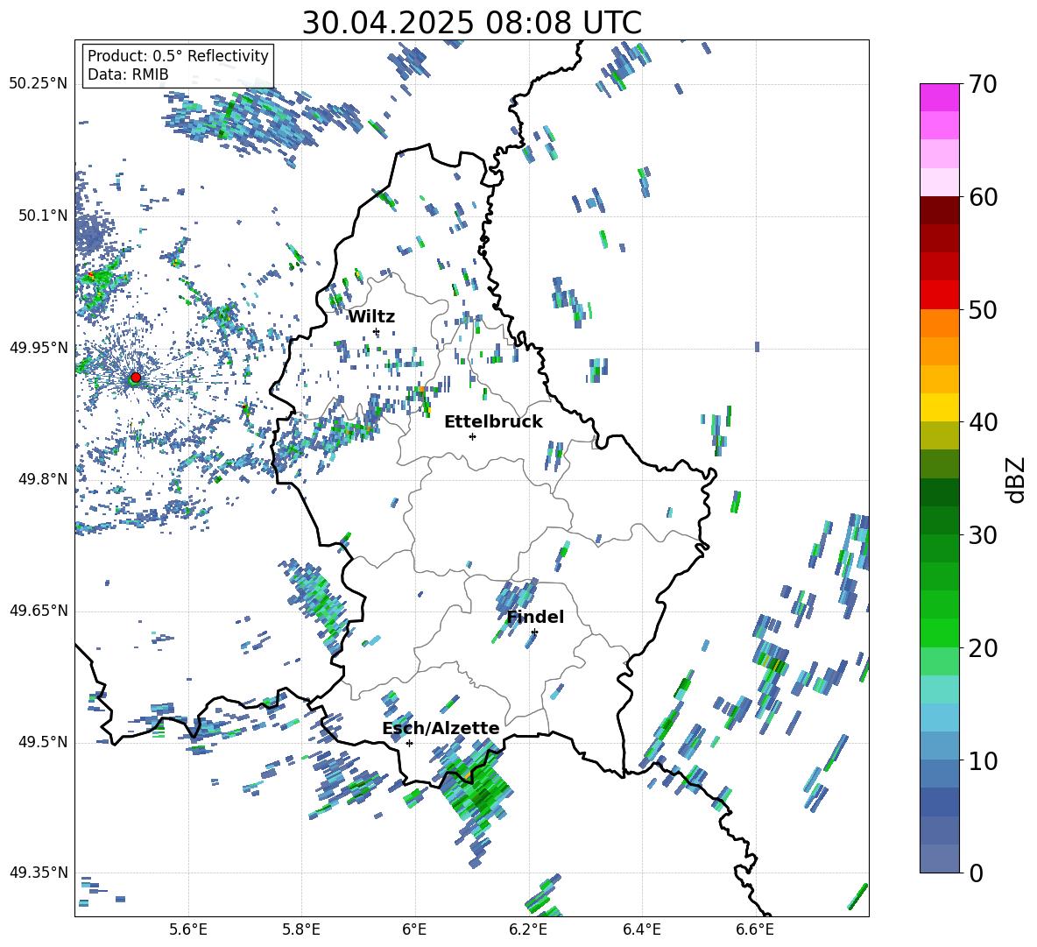Click the 6°E longitude label
Viewport: 1037px width, 947px height.
pos(414,929)
